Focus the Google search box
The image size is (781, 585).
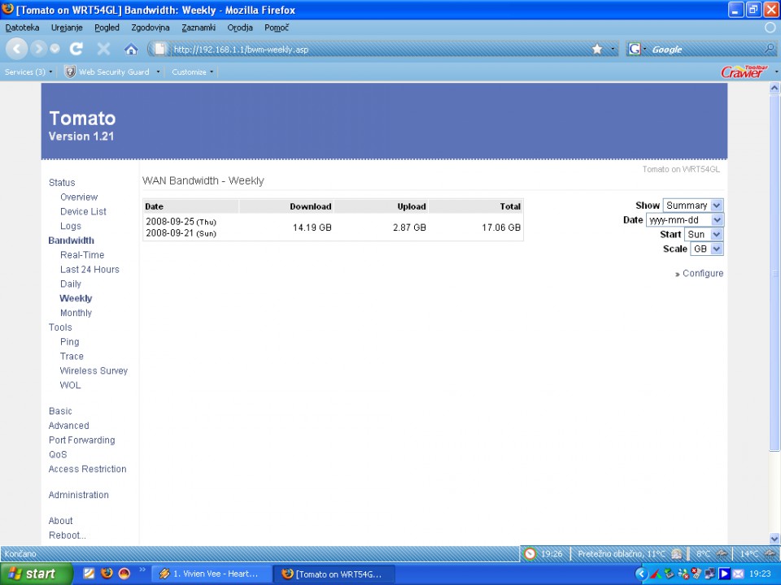pyautogui.click(x=705, y=49)
